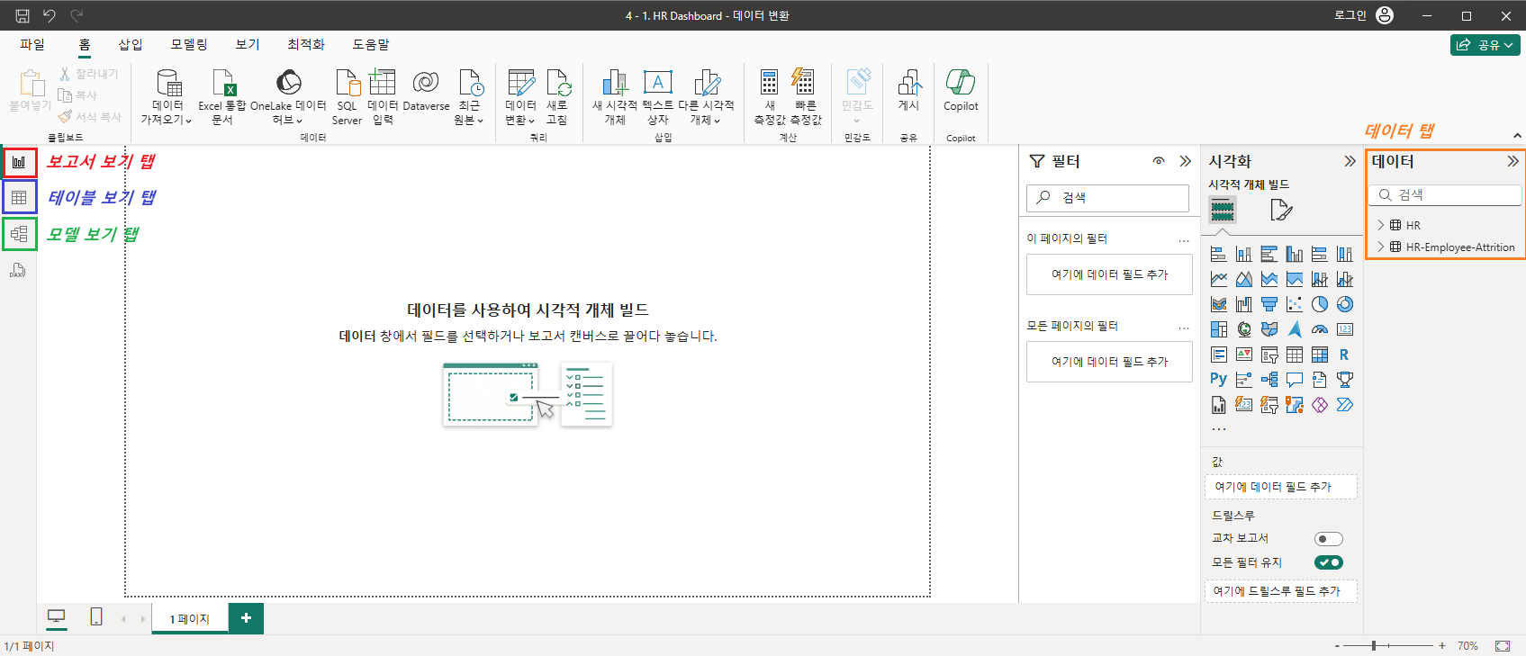This screenshot has width=1526, height=656.
Task: Open DAX query view in left sidebar
Action: pyautogui.click(x=18, y=270)
